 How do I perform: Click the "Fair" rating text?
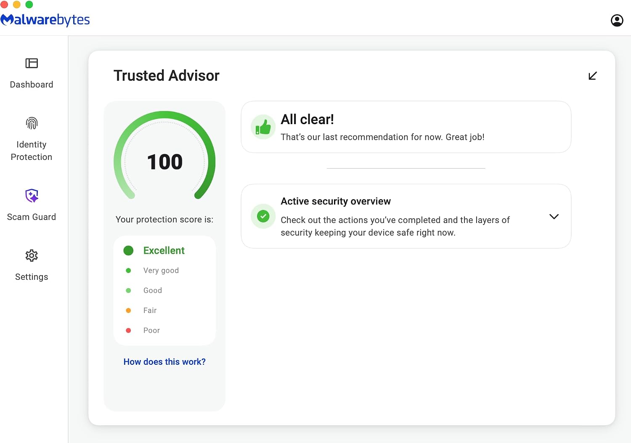pyautogui.click(x=150, y=310)
